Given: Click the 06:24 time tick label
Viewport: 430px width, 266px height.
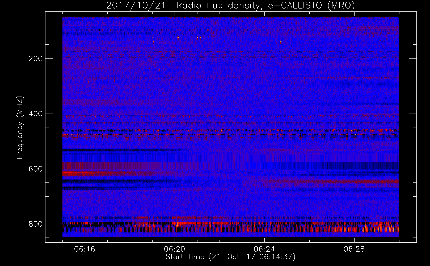Looking at the screenshot, I should pos(264,249).
